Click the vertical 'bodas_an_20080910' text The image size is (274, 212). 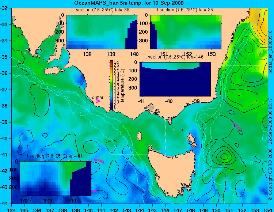click(270, 52)
